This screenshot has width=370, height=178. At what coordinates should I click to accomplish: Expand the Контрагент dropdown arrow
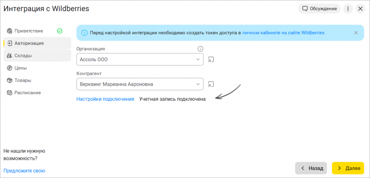coord(198,84)
